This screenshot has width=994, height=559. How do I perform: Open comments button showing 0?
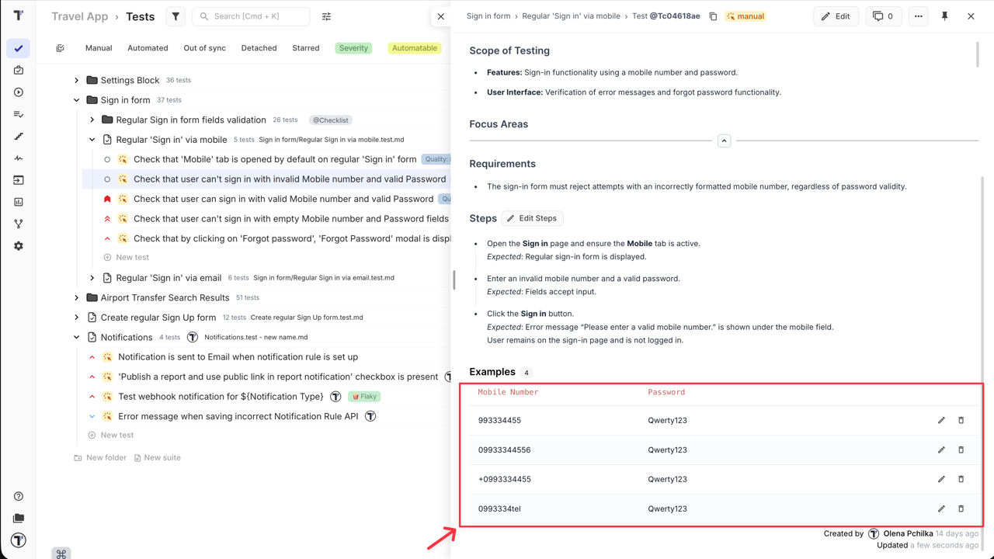click(883, 16)
